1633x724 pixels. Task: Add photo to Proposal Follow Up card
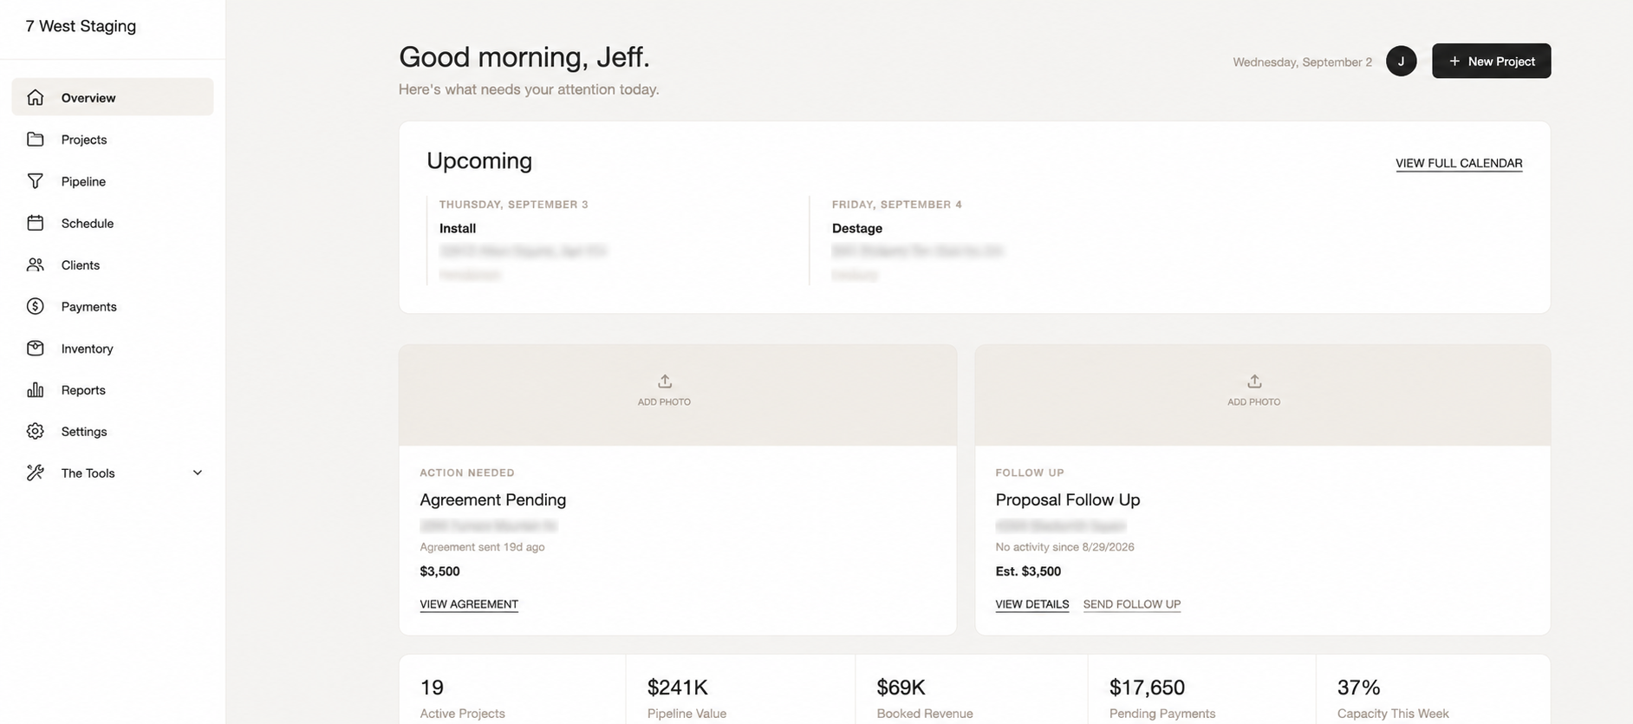1253,390
